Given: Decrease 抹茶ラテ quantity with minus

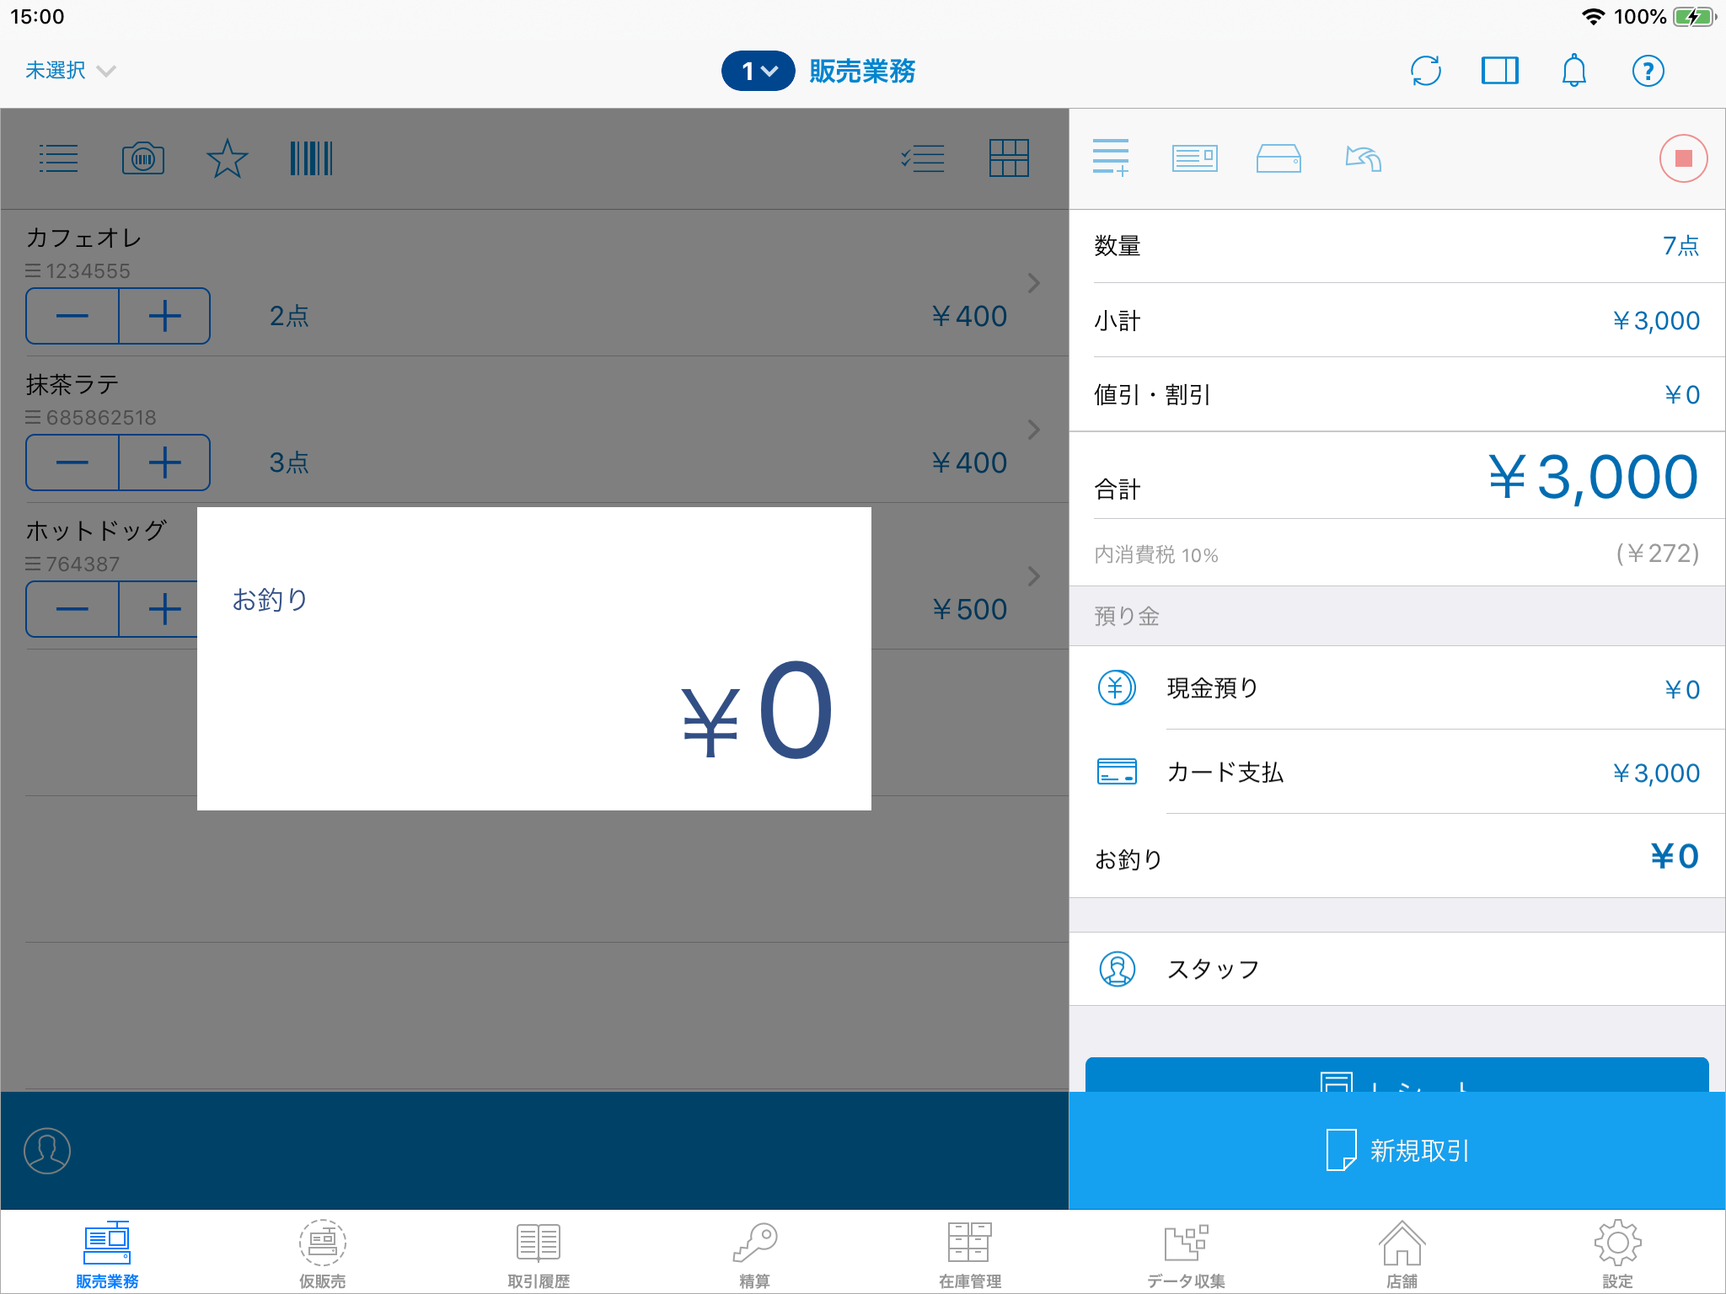Looking at the screenshot, I should click(72, 463).
